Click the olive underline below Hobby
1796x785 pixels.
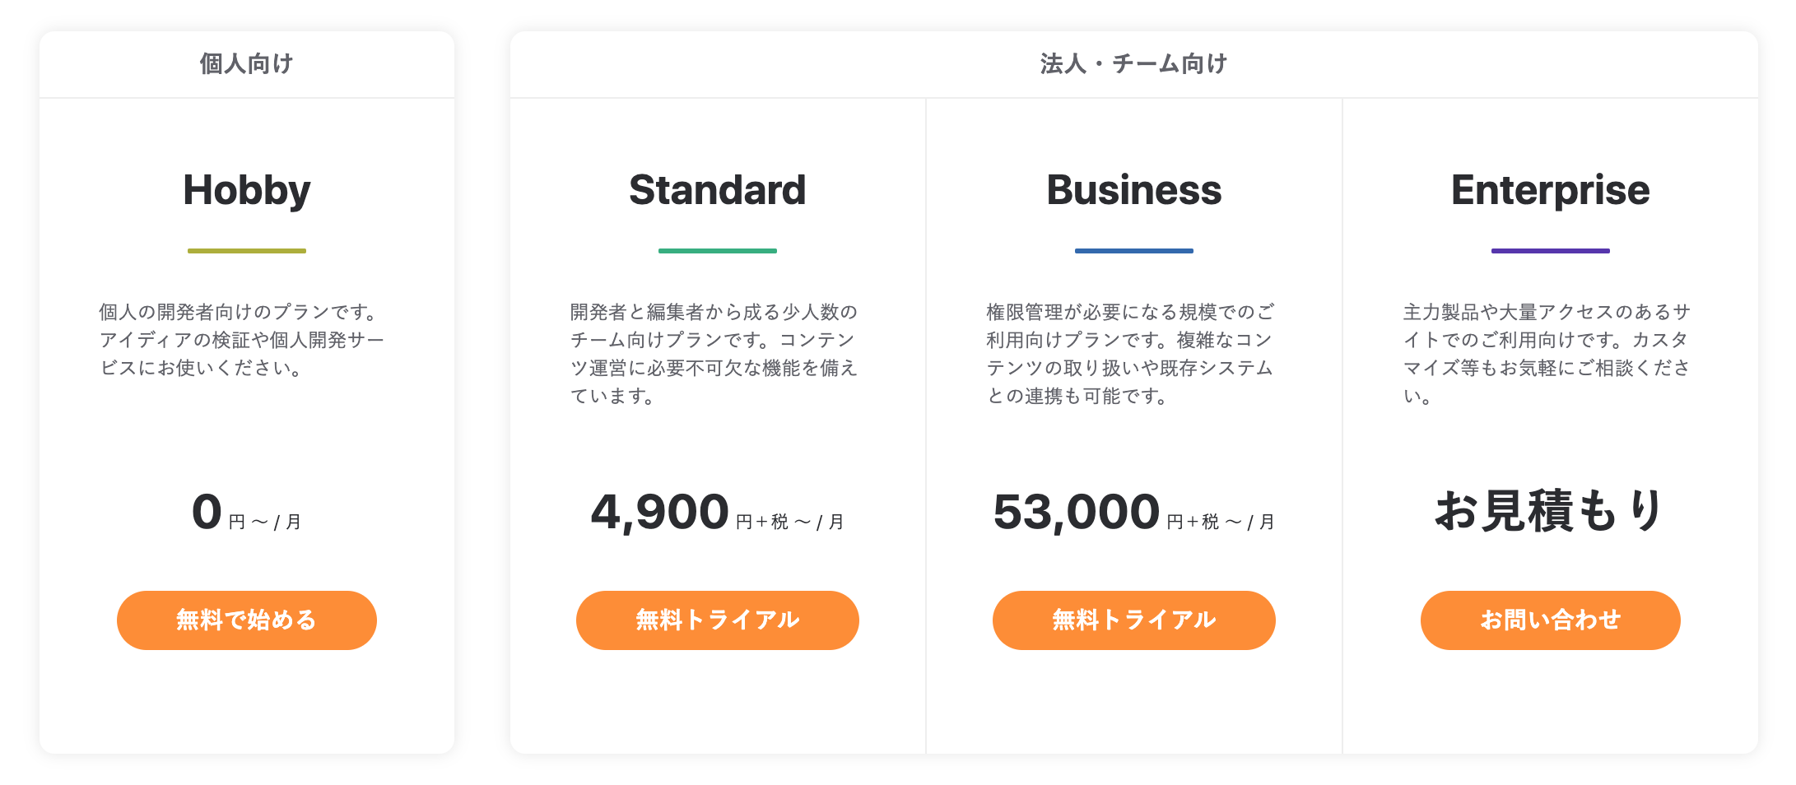coord(246,251)
